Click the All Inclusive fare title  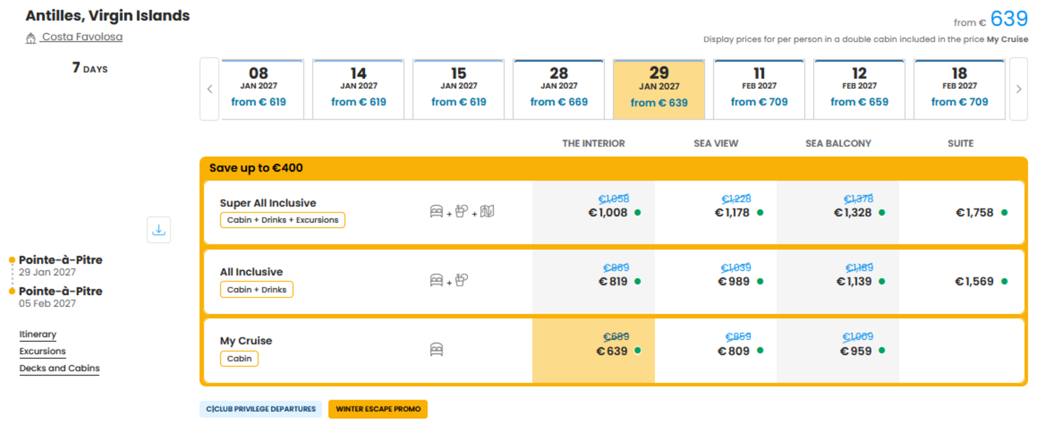[x=251, y=272]
